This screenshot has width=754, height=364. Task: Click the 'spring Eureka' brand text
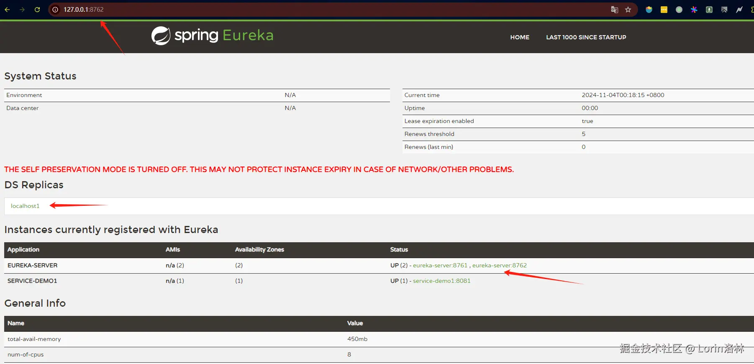tap(224, 36)
